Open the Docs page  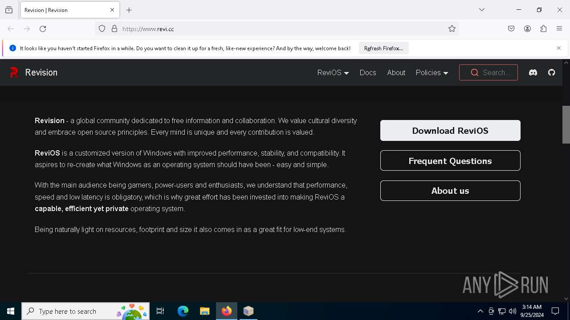(x=368, y=72)
